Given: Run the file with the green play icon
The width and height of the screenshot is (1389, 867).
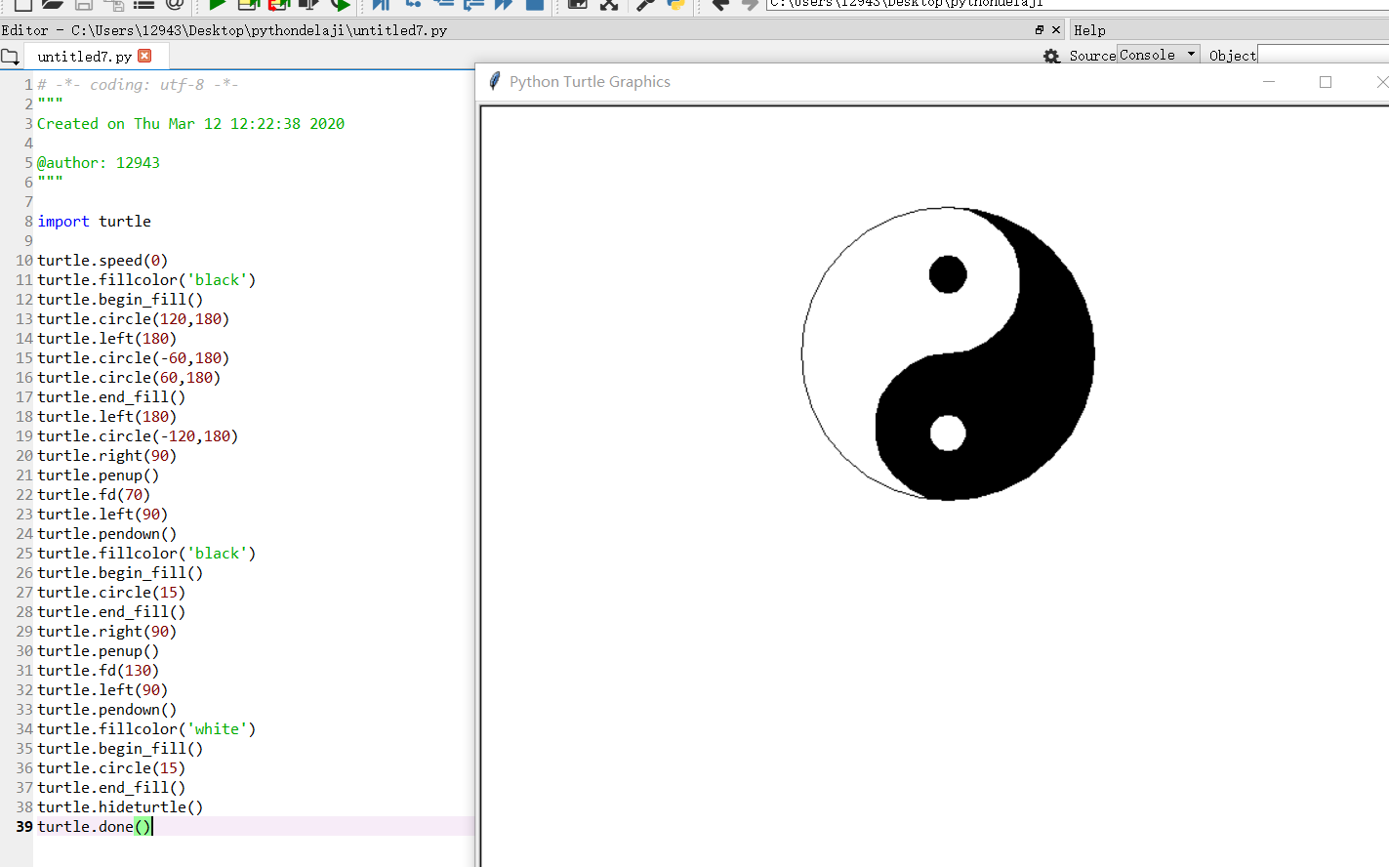Looking at the screenshot, I should (x=218, y=5).
